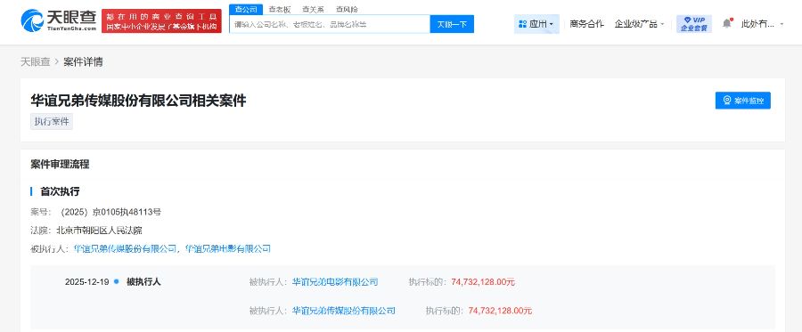
Task: Click the 首次执行 section heading
Action: 60,191
